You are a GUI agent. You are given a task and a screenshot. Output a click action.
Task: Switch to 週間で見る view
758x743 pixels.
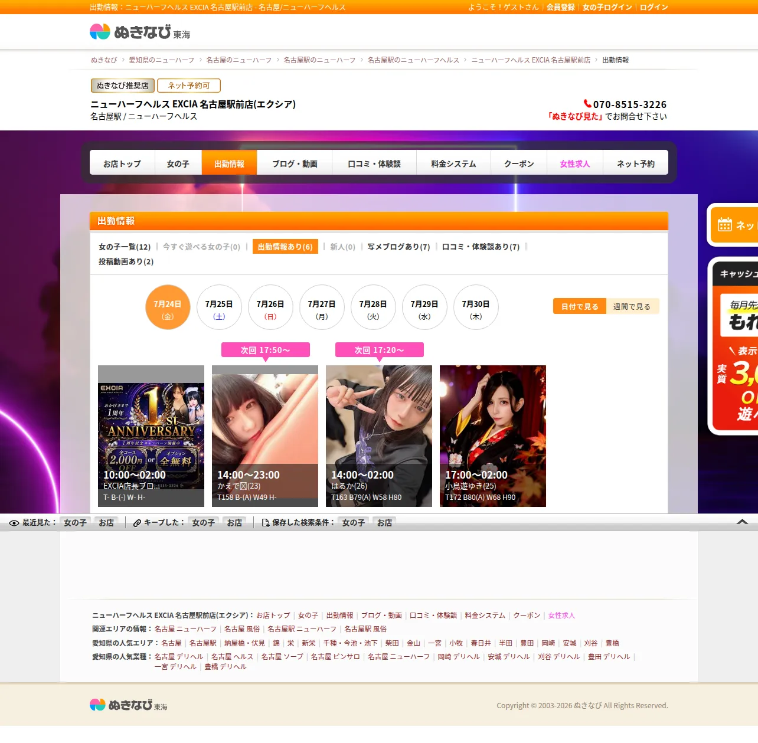pyautogui.click(x=632, y=306)
